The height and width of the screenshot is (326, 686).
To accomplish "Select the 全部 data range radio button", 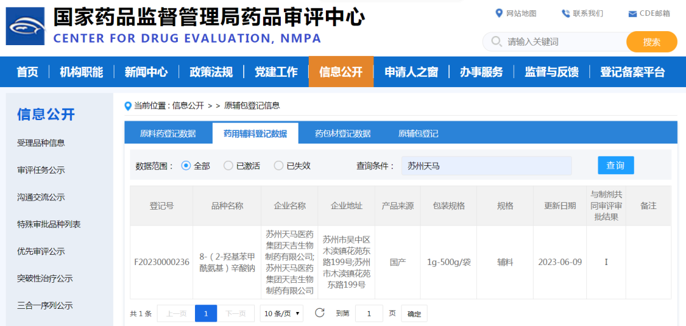I will click(186, 166).
